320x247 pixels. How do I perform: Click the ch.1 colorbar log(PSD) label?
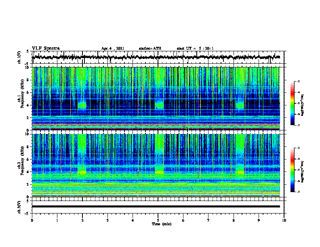303,105
